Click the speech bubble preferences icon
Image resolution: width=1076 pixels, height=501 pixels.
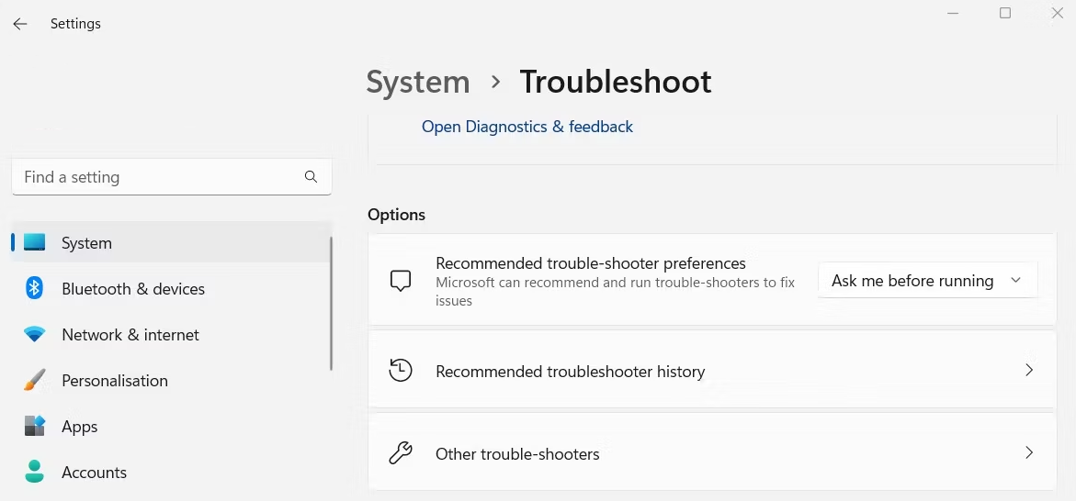click(x=401, y=281)
